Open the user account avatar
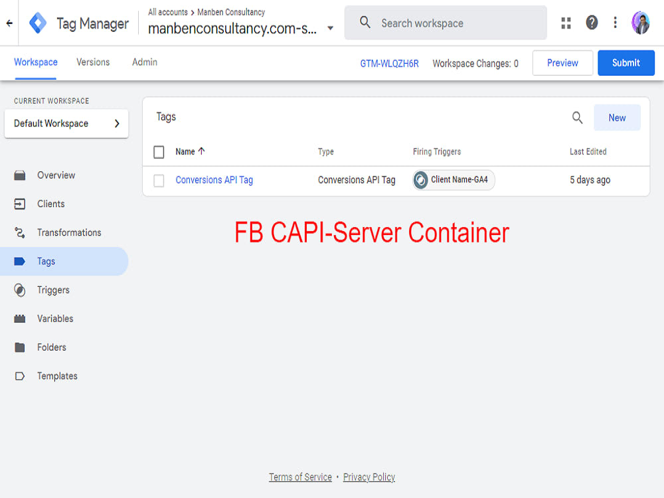Screen dimensions: 664x498 tap(641, 23)
